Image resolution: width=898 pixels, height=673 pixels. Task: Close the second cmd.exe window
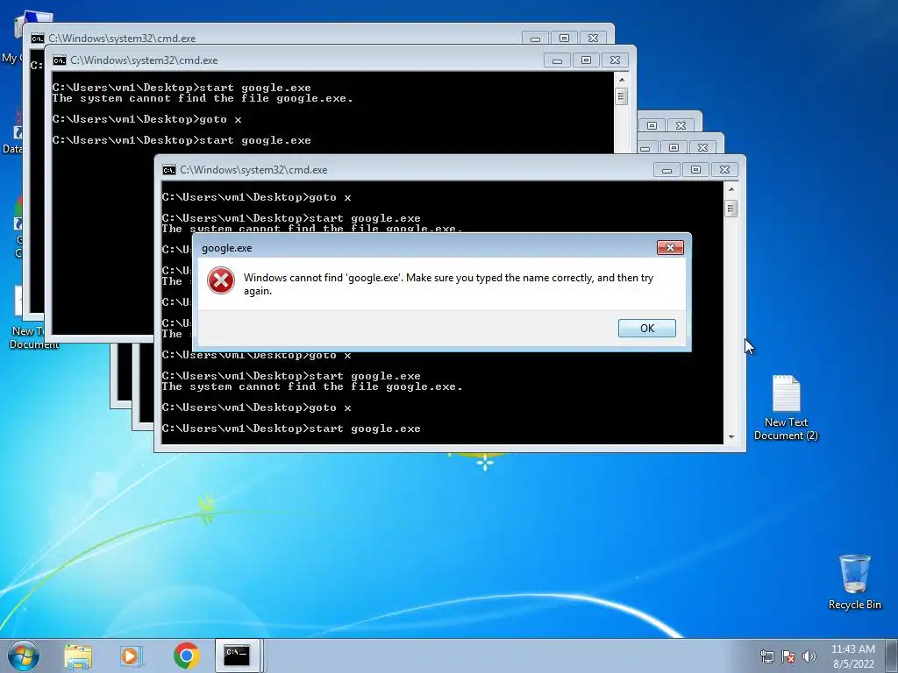(x=615, y=60)
